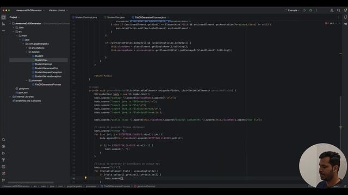Click processor breadcrumb in navigation bar

click(x=91, y=186)
